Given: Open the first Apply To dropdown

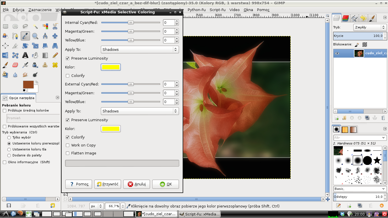Looking at the screenshot, I should click(x=140, y=49).
